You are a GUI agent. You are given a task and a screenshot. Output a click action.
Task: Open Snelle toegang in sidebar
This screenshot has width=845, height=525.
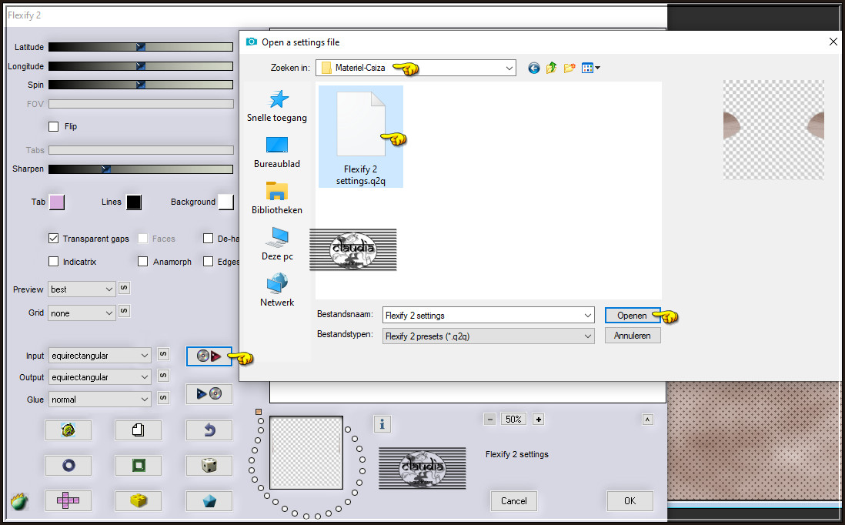[277, 106]
